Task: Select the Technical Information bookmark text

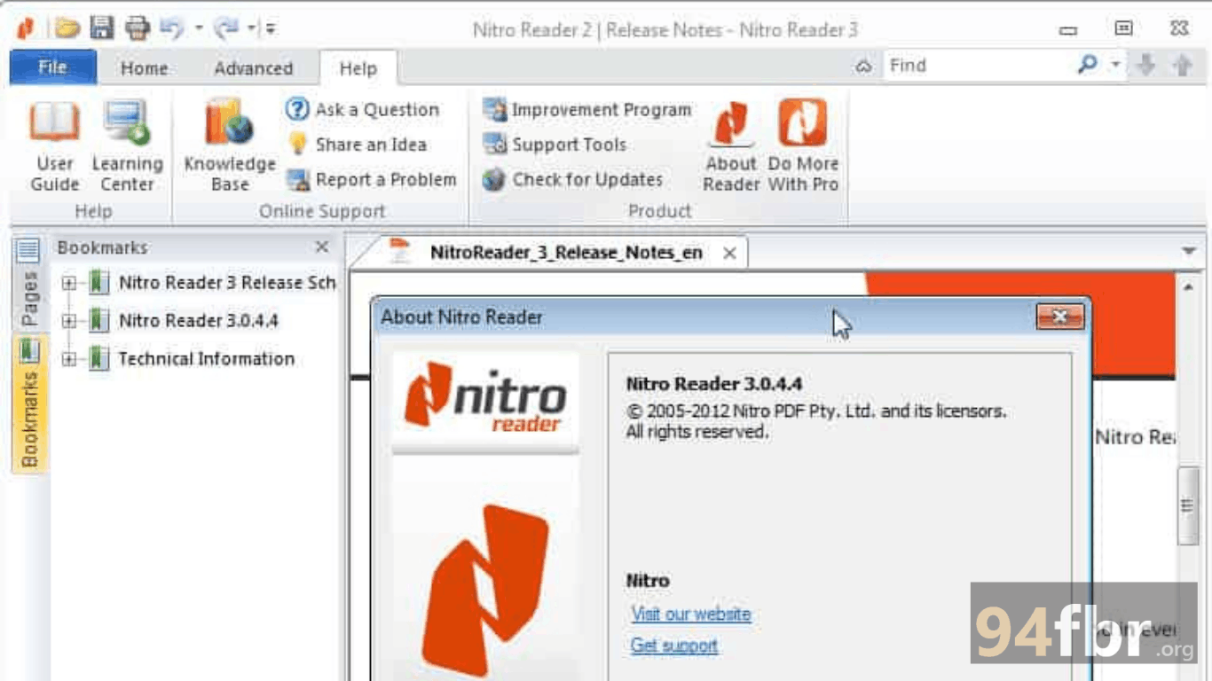Action: 206,359
